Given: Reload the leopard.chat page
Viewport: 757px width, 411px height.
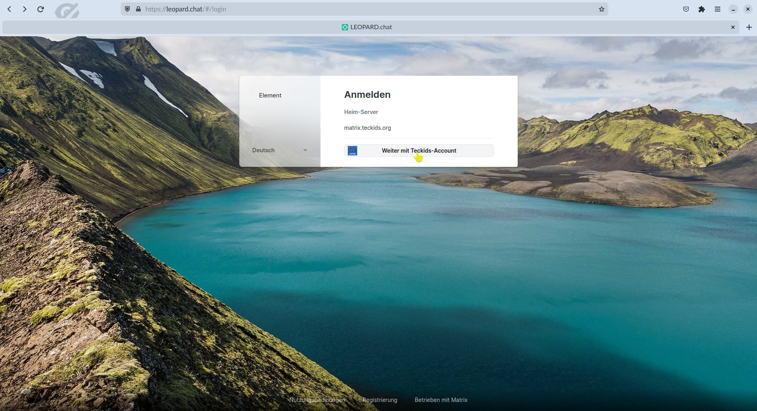Looking at the screenshot, I should 40,9.
